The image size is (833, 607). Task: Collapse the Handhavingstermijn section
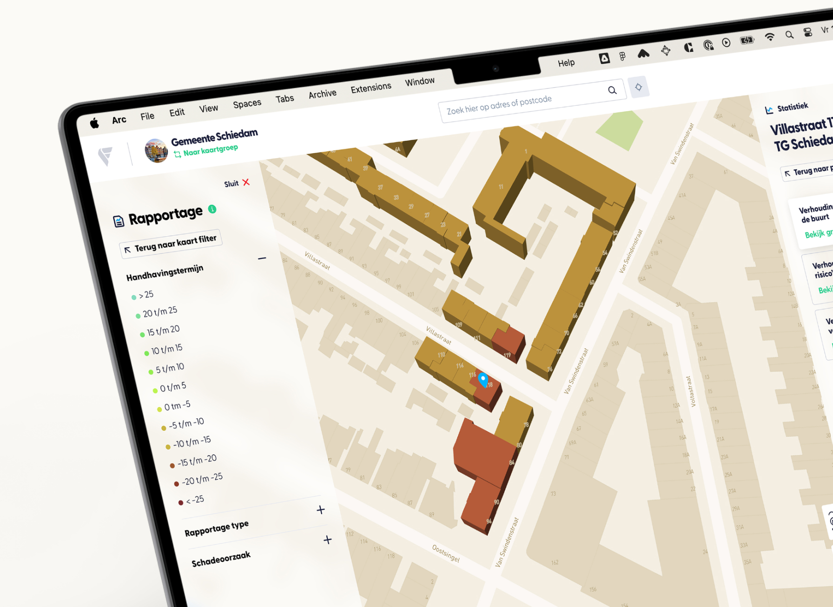[x=263, y=257]
